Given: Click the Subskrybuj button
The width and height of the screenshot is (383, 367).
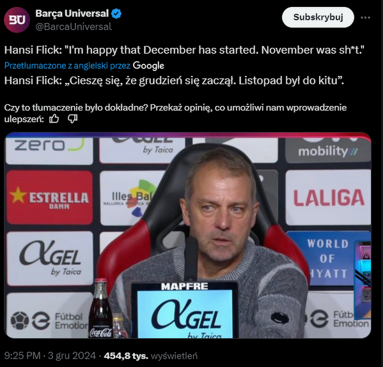Looking at the screenshot, I should [318, 17].
